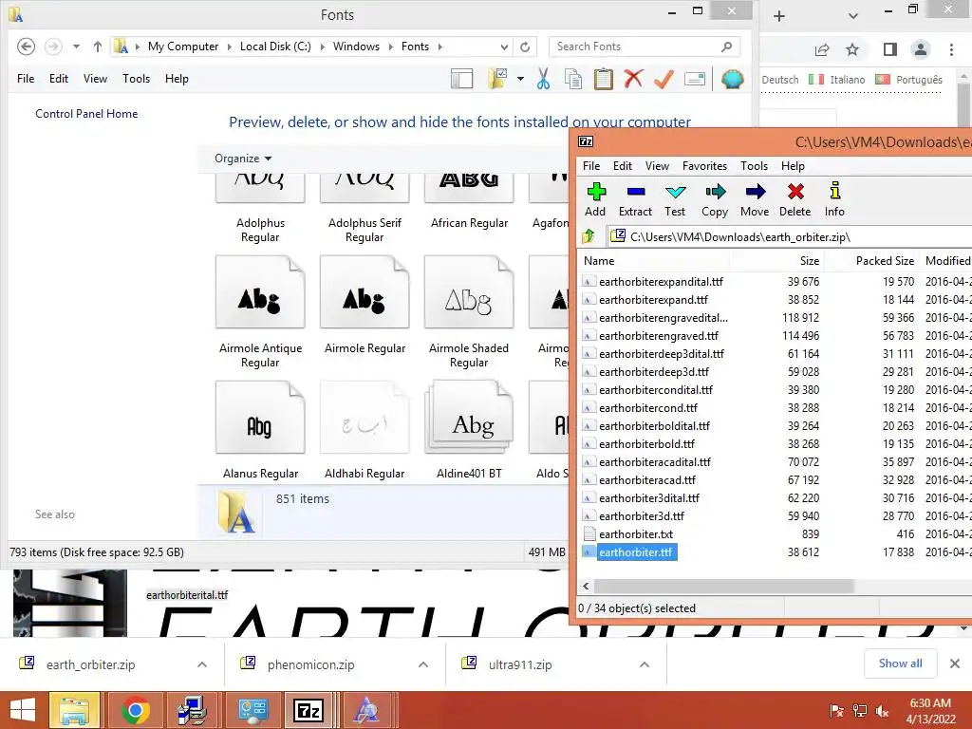The width and height of the screenshot is (972, 729).
Task: Go back in the Fonts window
Action: pyautogui.click(x=26, y=47)
